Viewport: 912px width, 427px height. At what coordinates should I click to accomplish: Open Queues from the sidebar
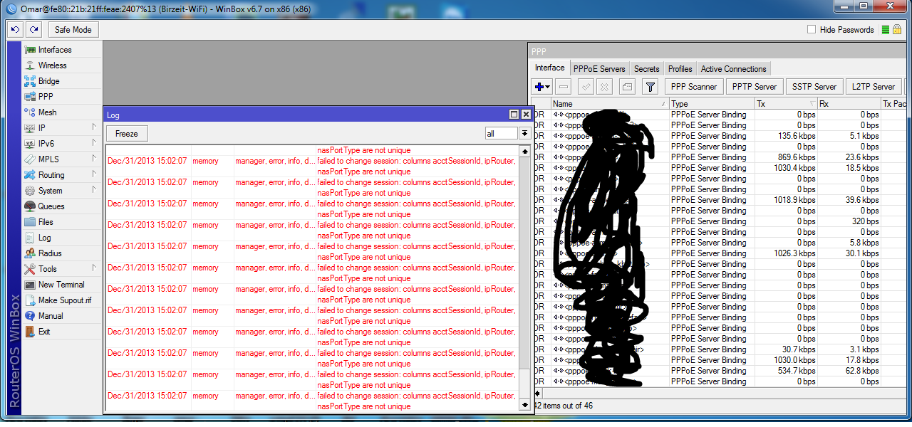(51, 206)
